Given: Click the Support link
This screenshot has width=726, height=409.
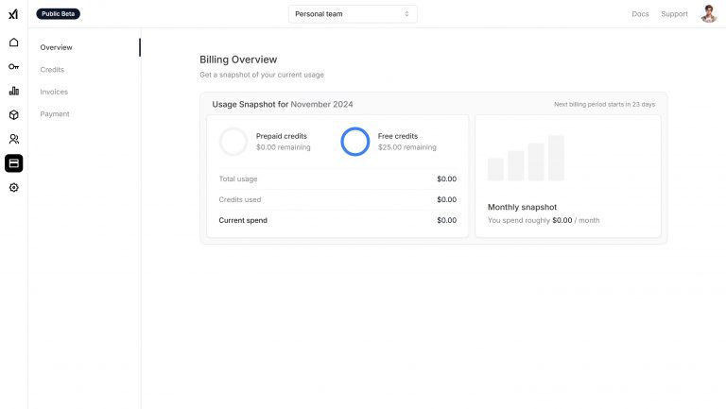Looking at the screenshot, I should [674, 14].
